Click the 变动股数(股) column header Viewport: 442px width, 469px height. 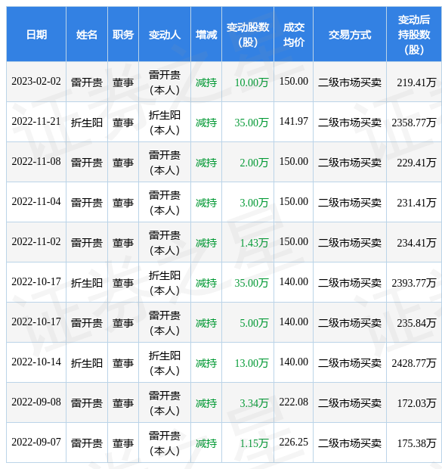[248, 34]
